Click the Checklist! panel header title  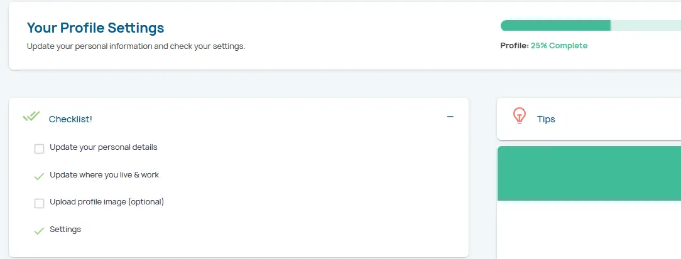(70, 119)
